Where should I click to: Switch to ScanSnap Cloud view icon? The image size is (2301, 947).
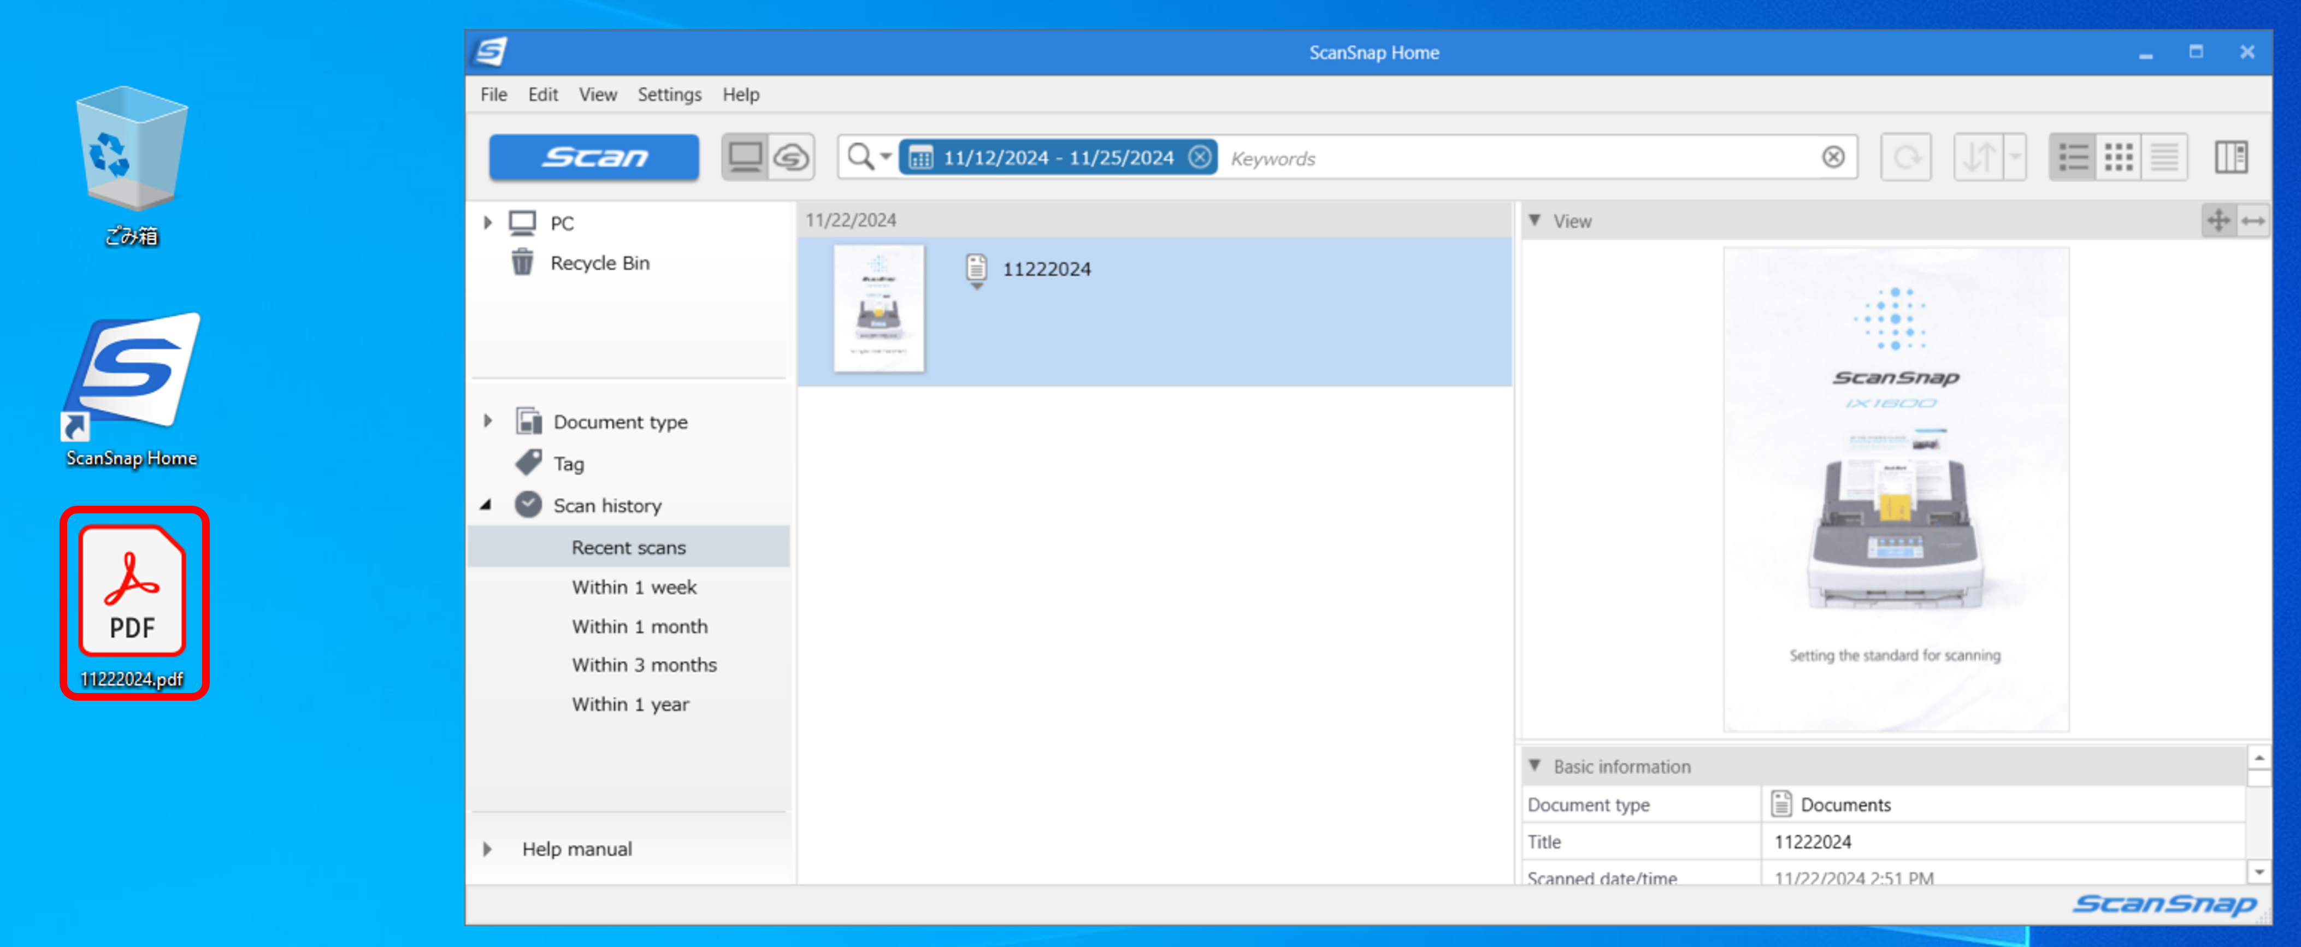792,157
